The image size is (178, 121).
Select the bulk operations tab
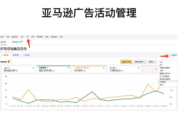point(16,55)
